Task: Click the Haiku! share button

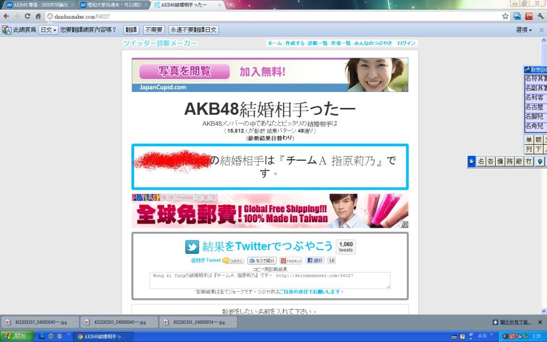Action: (291, 261)
